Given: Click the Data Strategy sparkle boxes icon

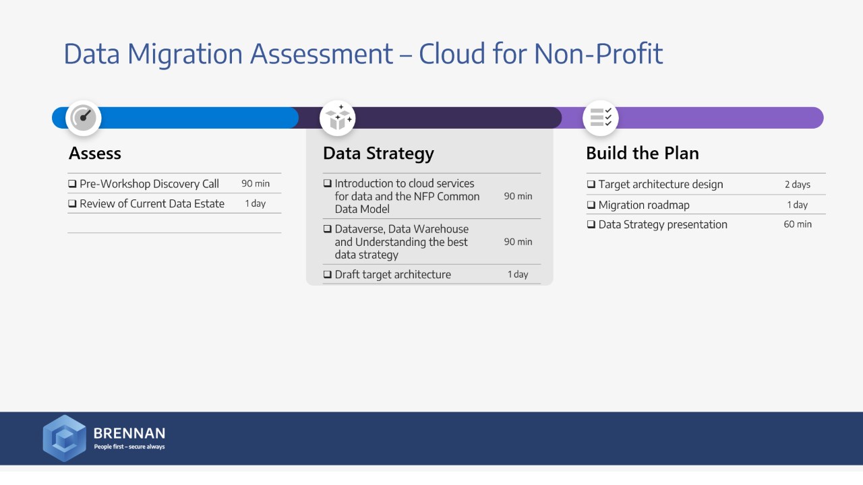Looking at the screenshot, I should 337,118.
